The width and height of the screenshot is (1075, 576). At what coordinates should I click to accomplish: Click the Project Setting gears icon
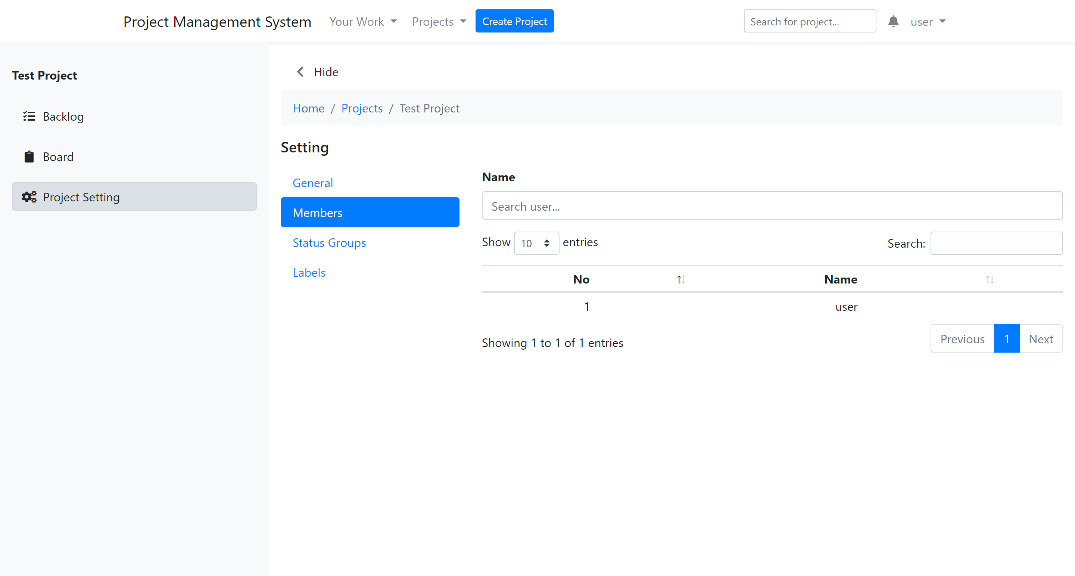[x=29, y=197]
